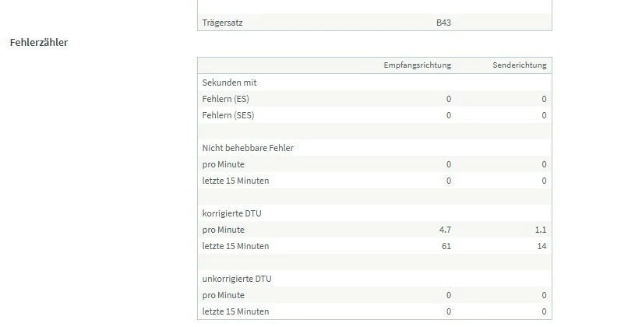This screenshot has height=327, width=635.
Task: Click the B43 Trägersatz value
Action: 443,23
